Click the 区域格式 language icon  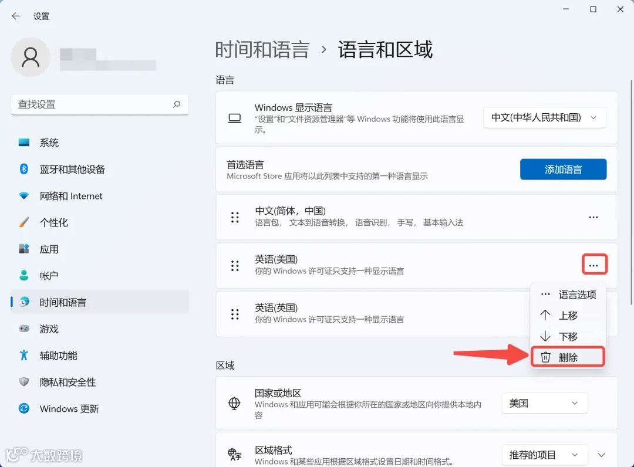coord(234,455)
